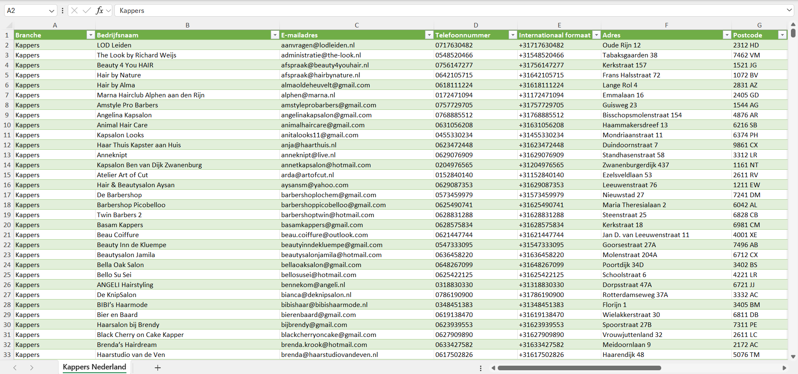Add a new sheet with plus icon
Viewport: 798px width, 374px height.
pos(158,368)
